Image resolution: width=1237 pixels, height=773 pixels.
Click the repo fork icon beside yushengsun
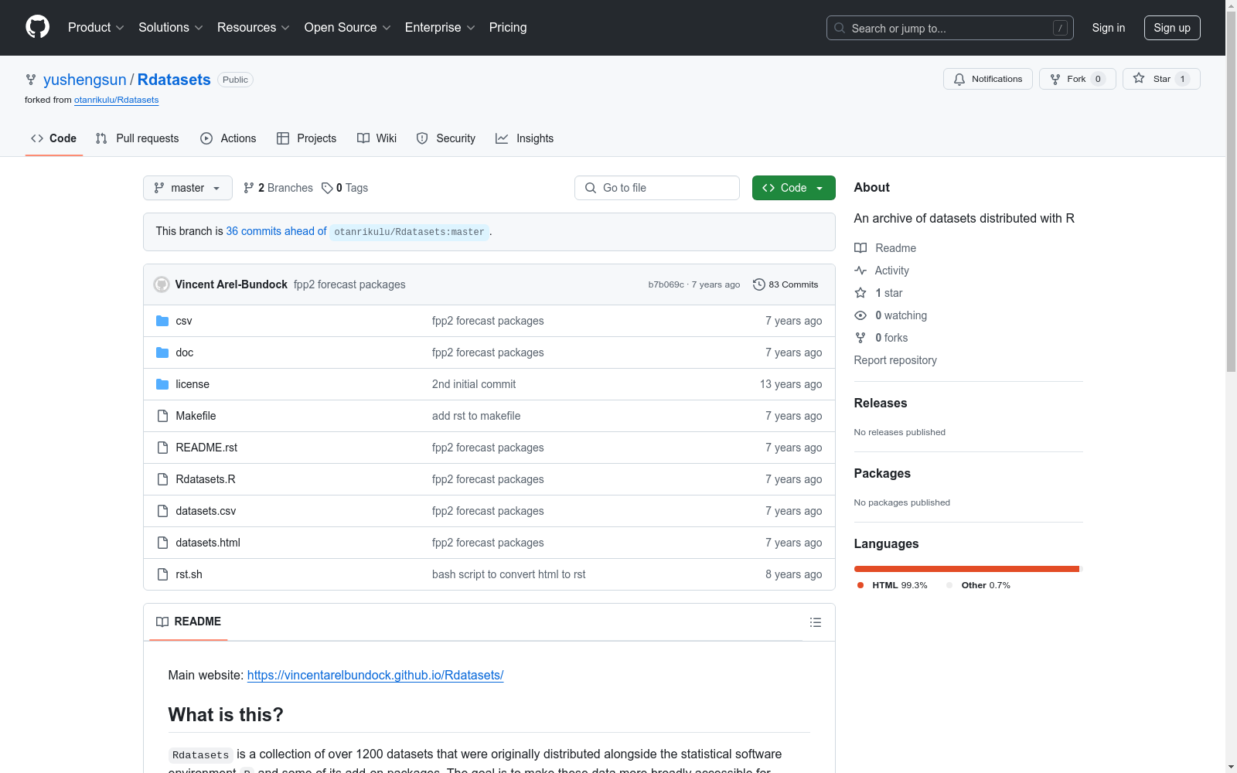[x=31, y=80]
